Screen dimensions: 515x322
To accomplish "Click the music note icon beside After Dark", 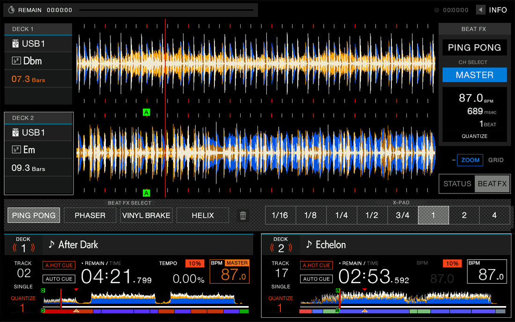I will (51, 244).
